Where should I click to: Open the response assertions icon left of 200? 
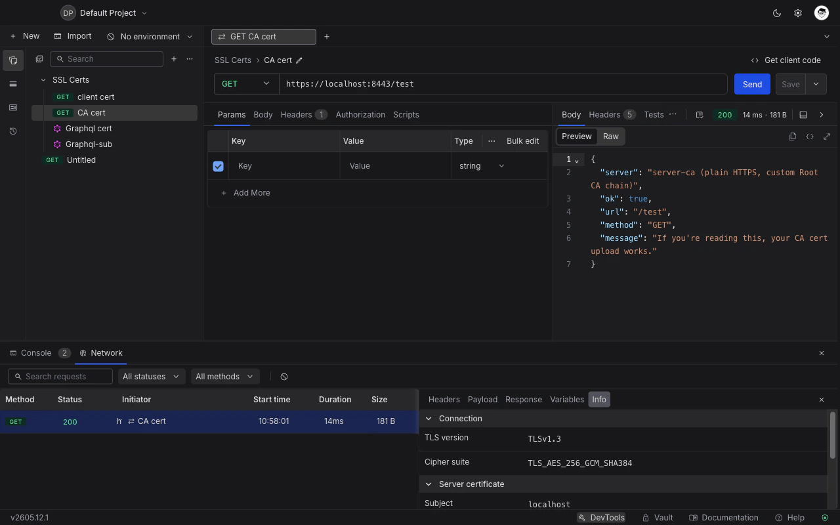tap(700, 115)
